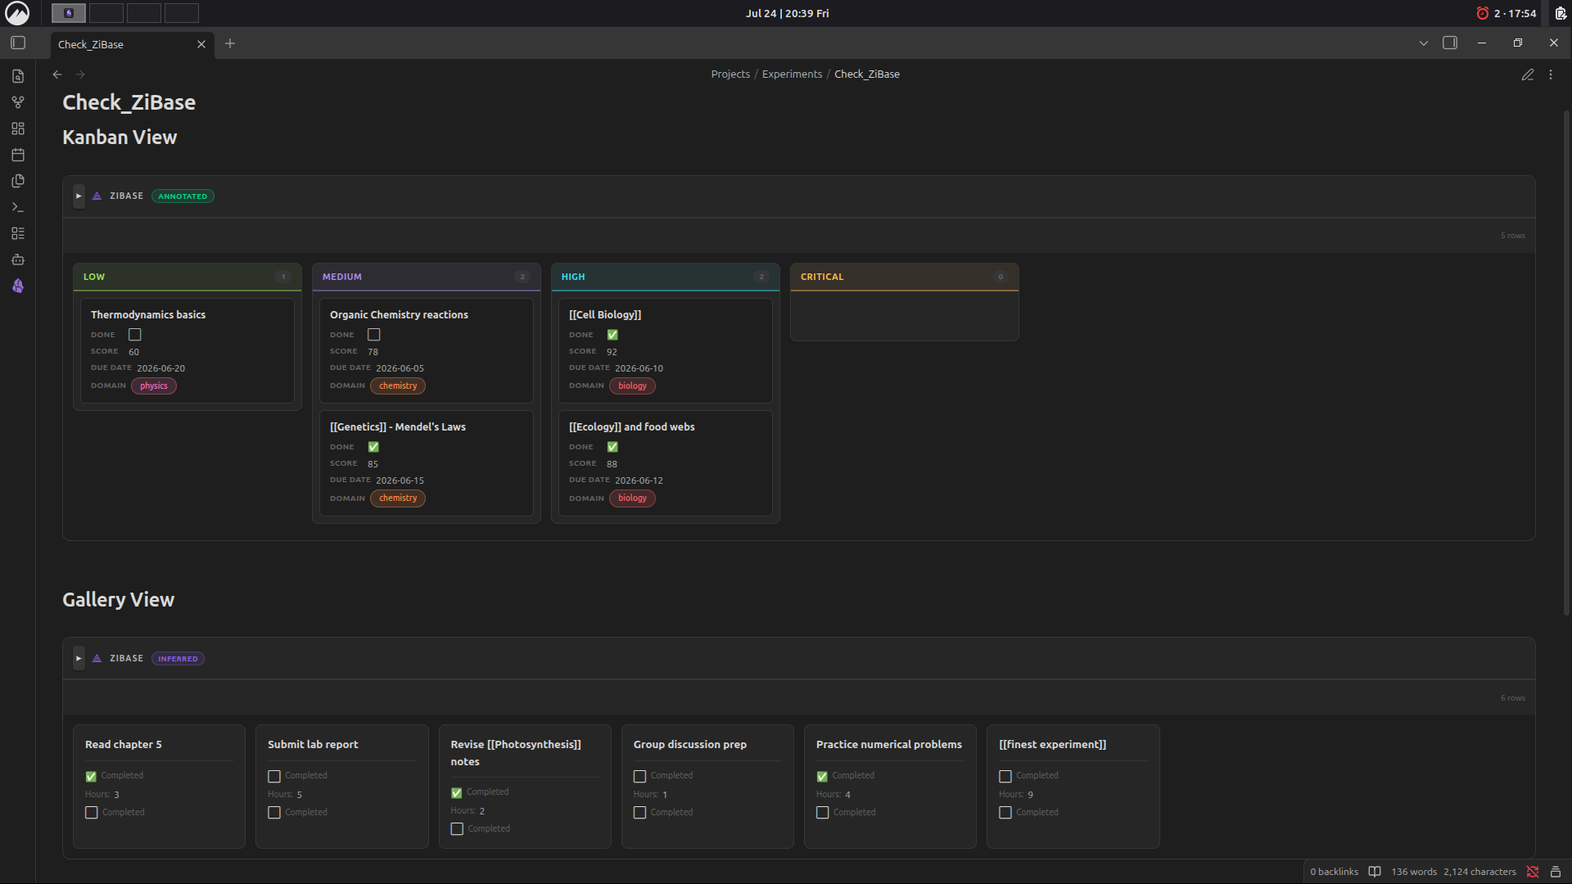The image size is (1572, 884).
Task: Click the checklist layout ribbon icon
Action: [18, 233]
